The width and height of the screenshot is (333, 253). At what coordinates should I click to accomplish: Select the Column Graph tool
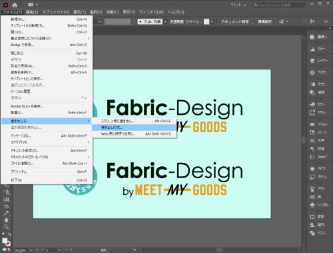click(x=6, y=199)
